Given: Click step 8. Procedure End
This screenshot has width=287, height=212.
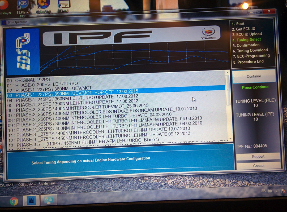Looking at the screenshot, I should [x=249, y=62].
